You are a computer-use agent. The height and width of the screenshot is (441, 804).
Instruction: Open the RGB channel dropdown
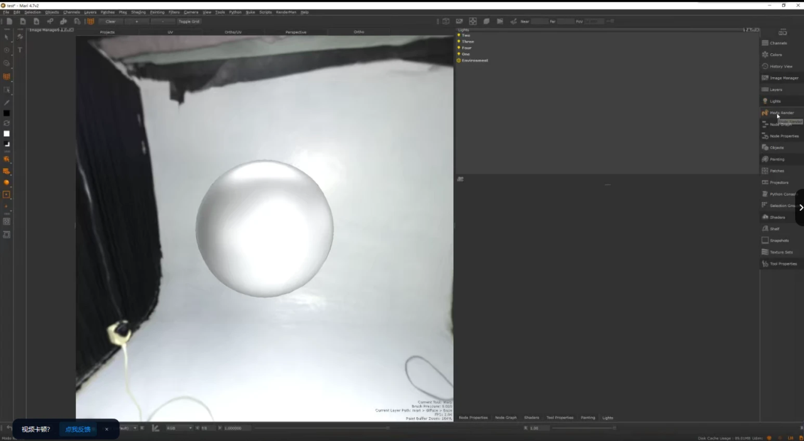pos(179,428)
